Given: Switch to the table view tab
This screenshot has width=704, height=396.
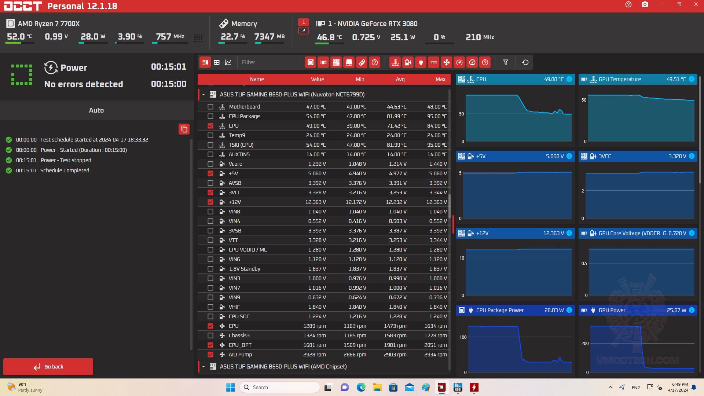Looking at the screenshot, I should coord(217,62).
